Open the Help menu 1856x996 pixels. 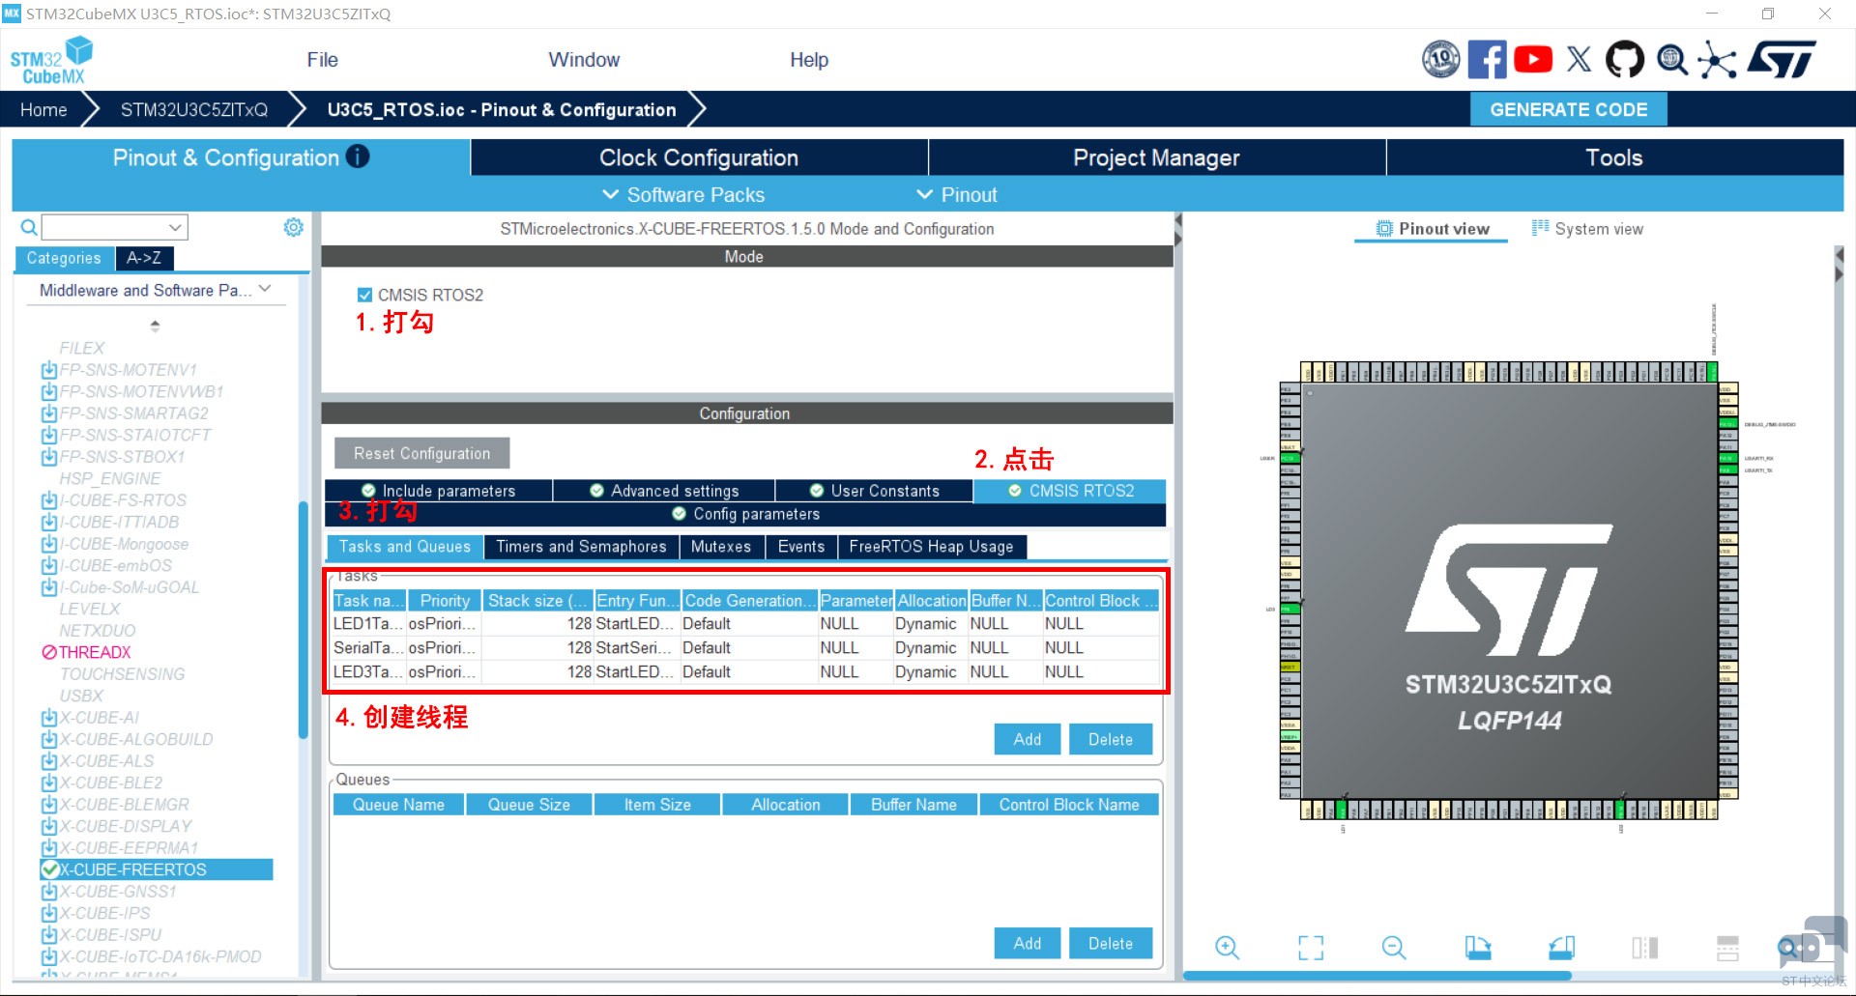[809, 60]
